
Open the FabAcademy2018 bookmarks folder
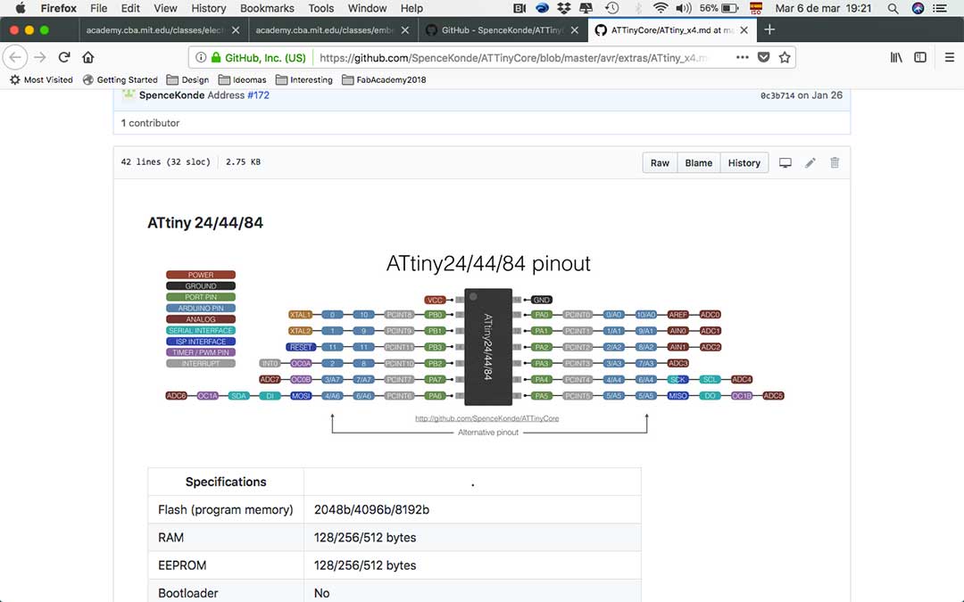[384, 80]
